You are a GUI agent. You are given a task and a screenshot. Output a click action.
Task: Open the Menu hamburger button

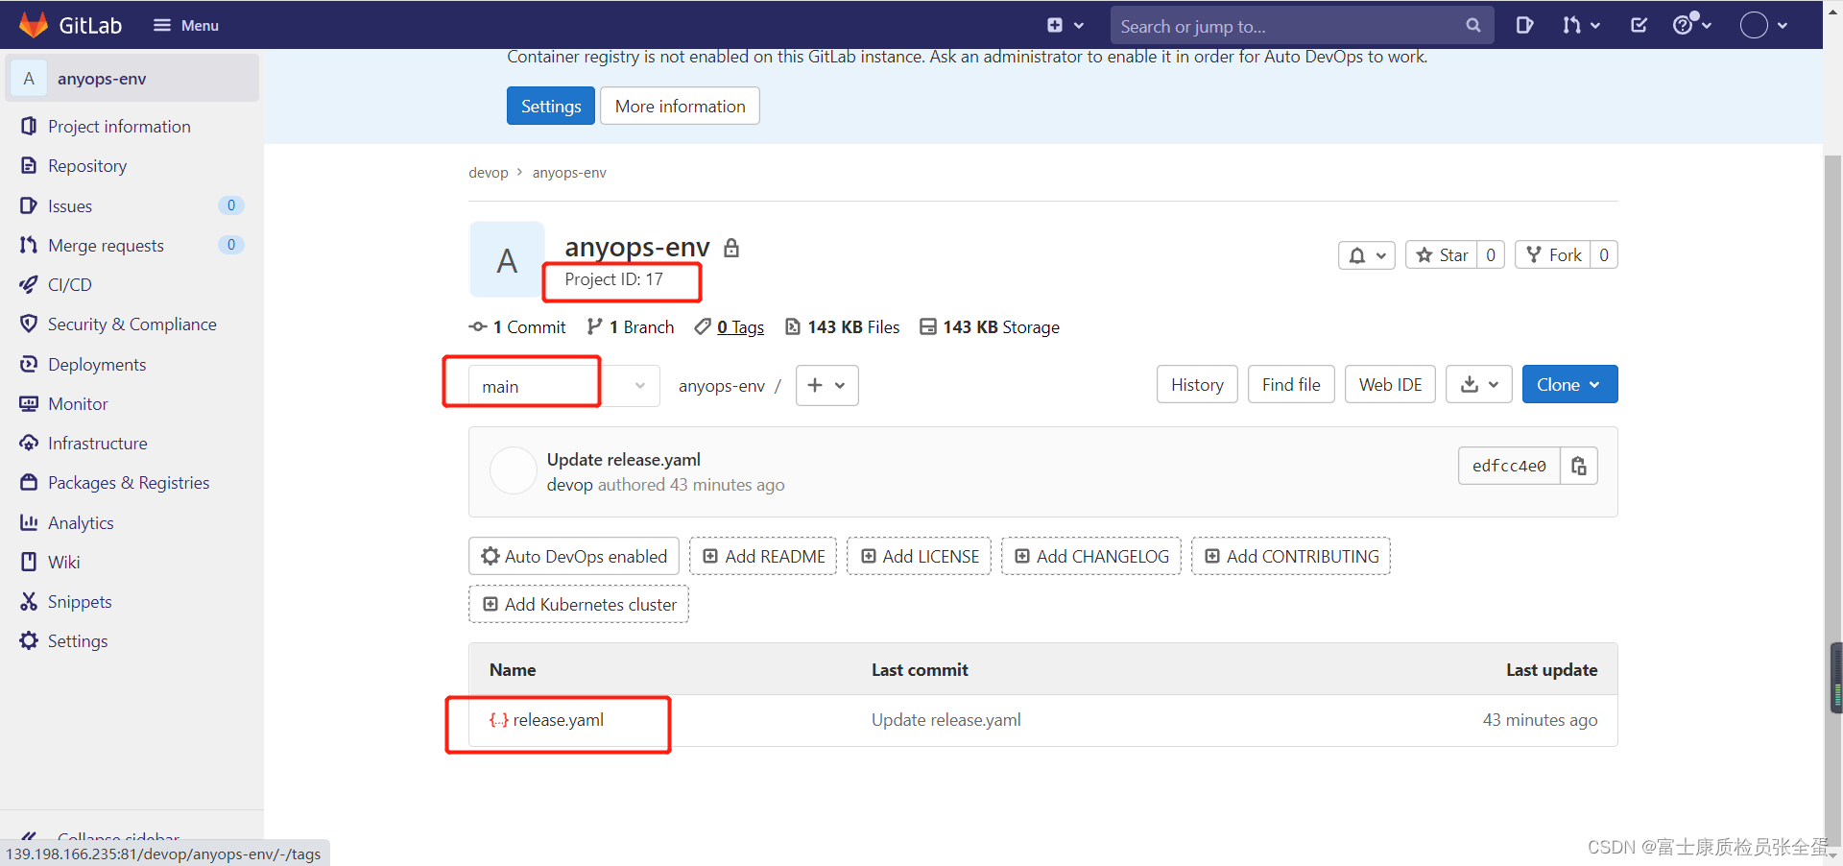[x=186, y=25]
